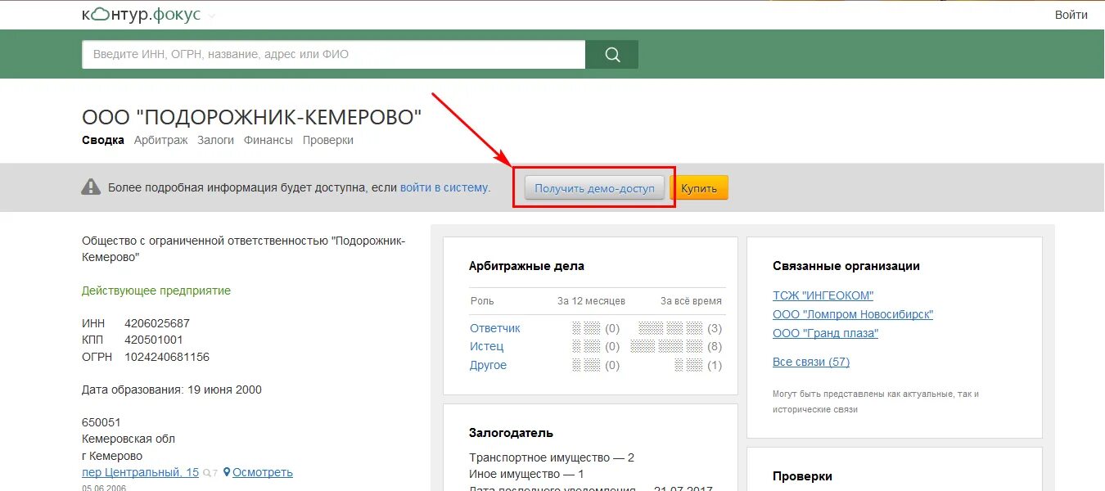Open ООО "Гранд плаза" link

(825, 333)
